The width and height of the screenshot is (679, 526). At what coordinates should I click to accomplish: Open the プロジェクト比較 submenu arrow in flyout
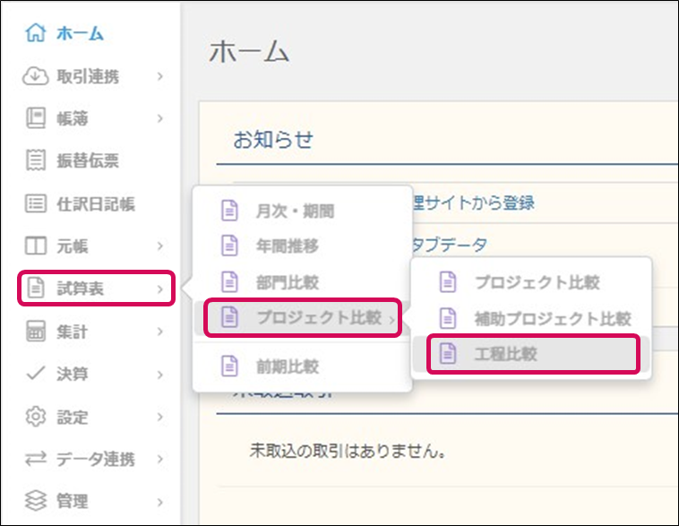coord(392,319)
